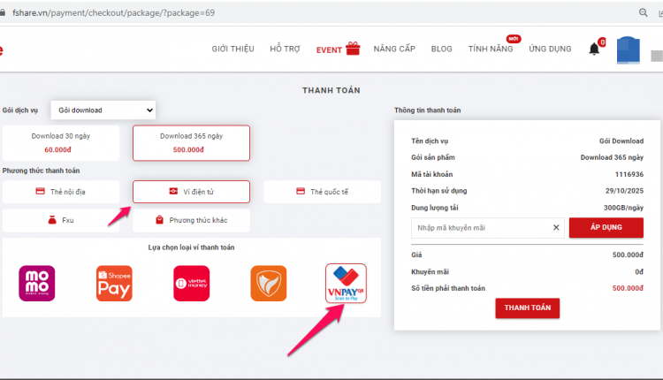This screenshot has height=380, width=663.
Task: Click the THANH TOÁN payment button
Action: click(527, 308)
